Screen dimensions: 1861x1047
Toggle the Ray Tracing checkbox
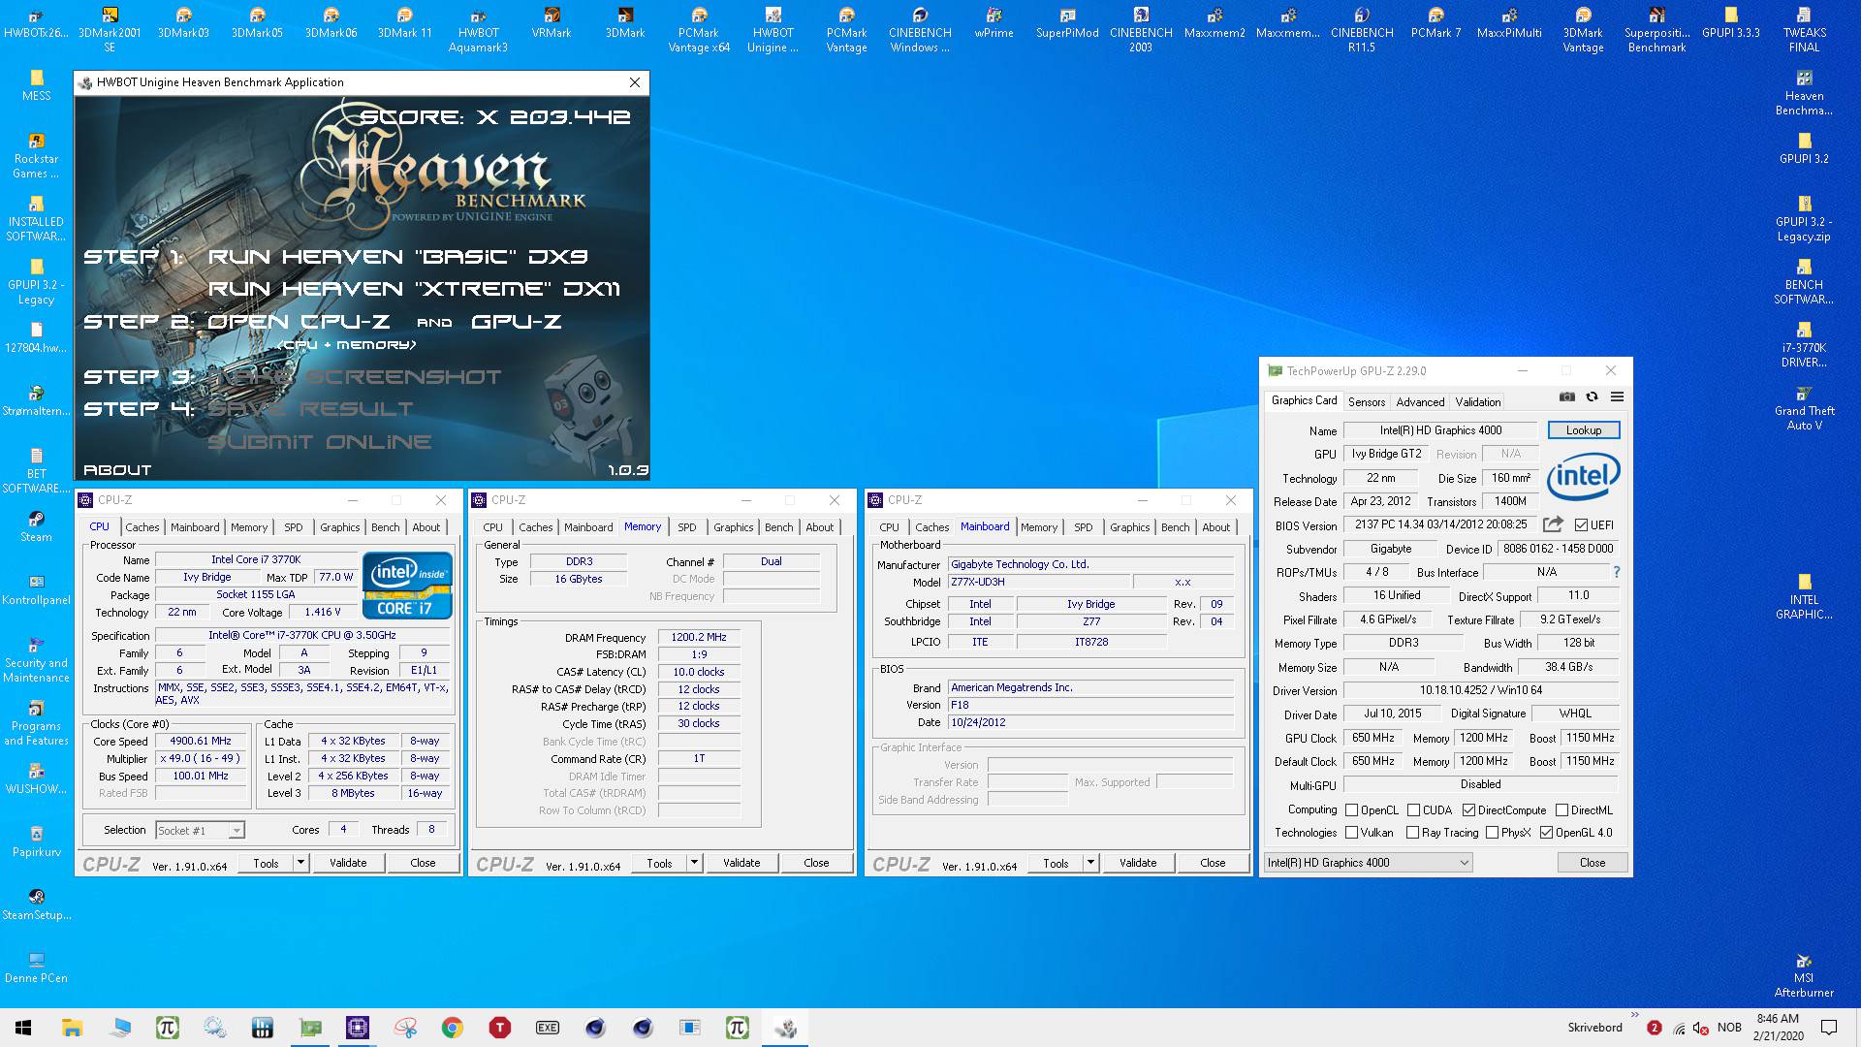(1412, 833)
